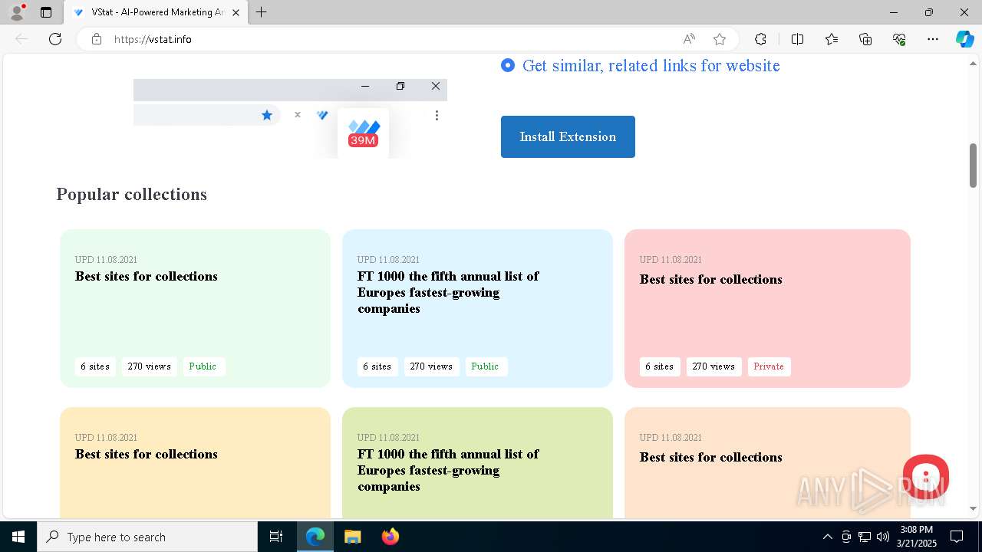
Task: Select 'Get similar, related links' radio bullet
Action: tap(507, 65)
